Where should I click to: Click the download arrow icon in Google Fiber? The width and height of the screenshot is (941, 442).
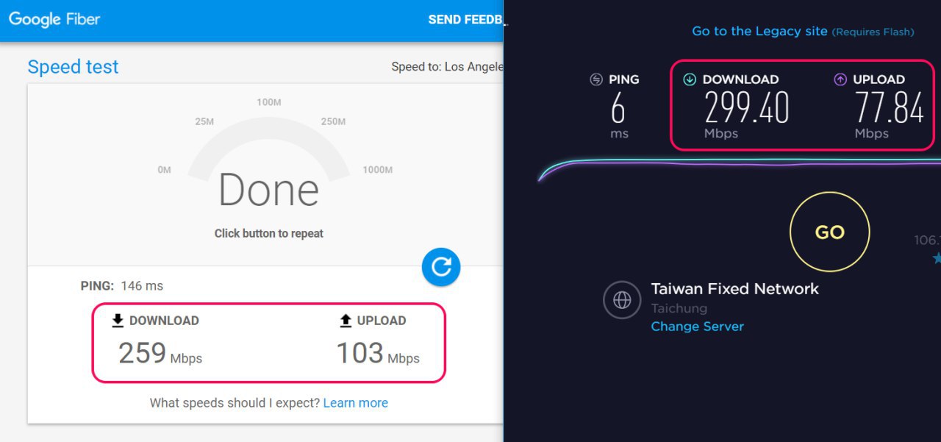pyautogui.click(x=118, y=321)
